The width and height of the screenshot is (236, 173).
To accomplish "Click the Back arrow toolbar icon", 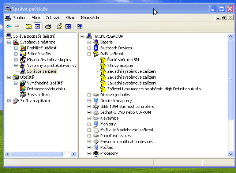I will tap(9, 26).
